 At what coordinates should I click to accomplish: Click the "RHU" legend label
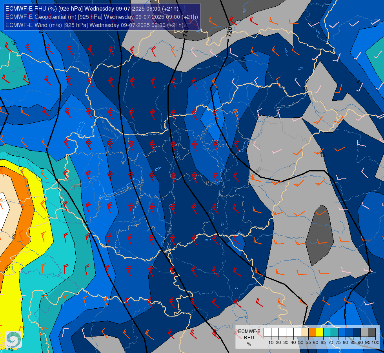249,338
